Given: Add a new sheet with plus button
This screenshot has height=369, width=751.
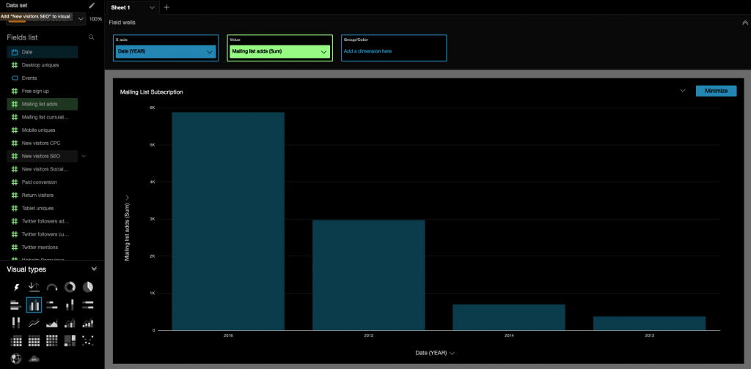Looking at the screenshot, I should 166,7.
